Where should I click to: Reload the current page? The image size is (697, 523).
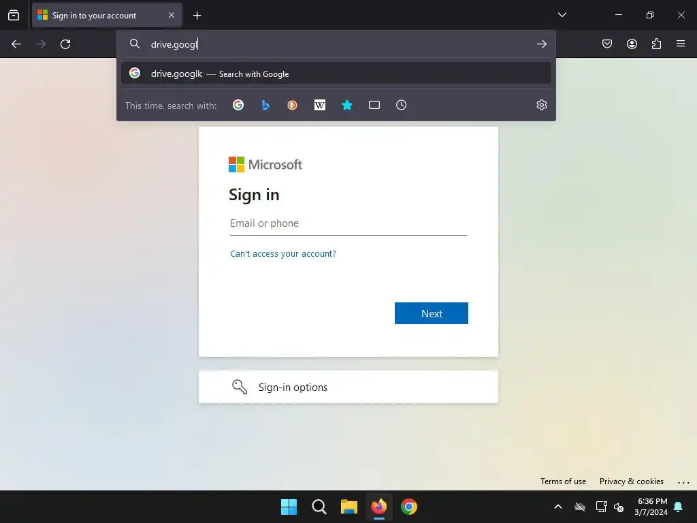(65, 44)
